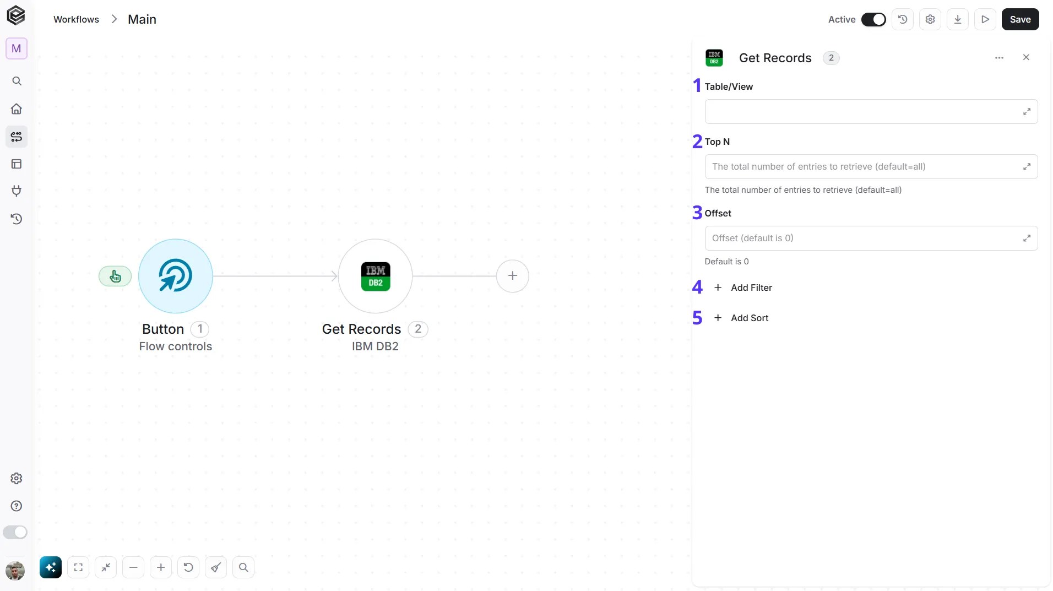Open the settings gear in left sidebar
The height and width of the screenshot is (591, 1053).
(17, 478)
